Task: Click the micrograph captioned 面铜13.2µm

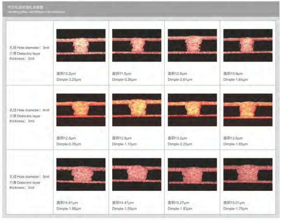Action: [x=192, y=110]
